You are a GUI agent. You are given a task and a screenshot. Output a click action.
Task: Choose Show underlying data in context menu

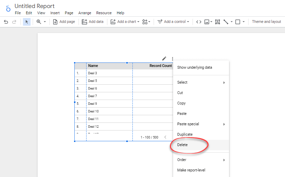pyautogui.click(x=201, y=67)
